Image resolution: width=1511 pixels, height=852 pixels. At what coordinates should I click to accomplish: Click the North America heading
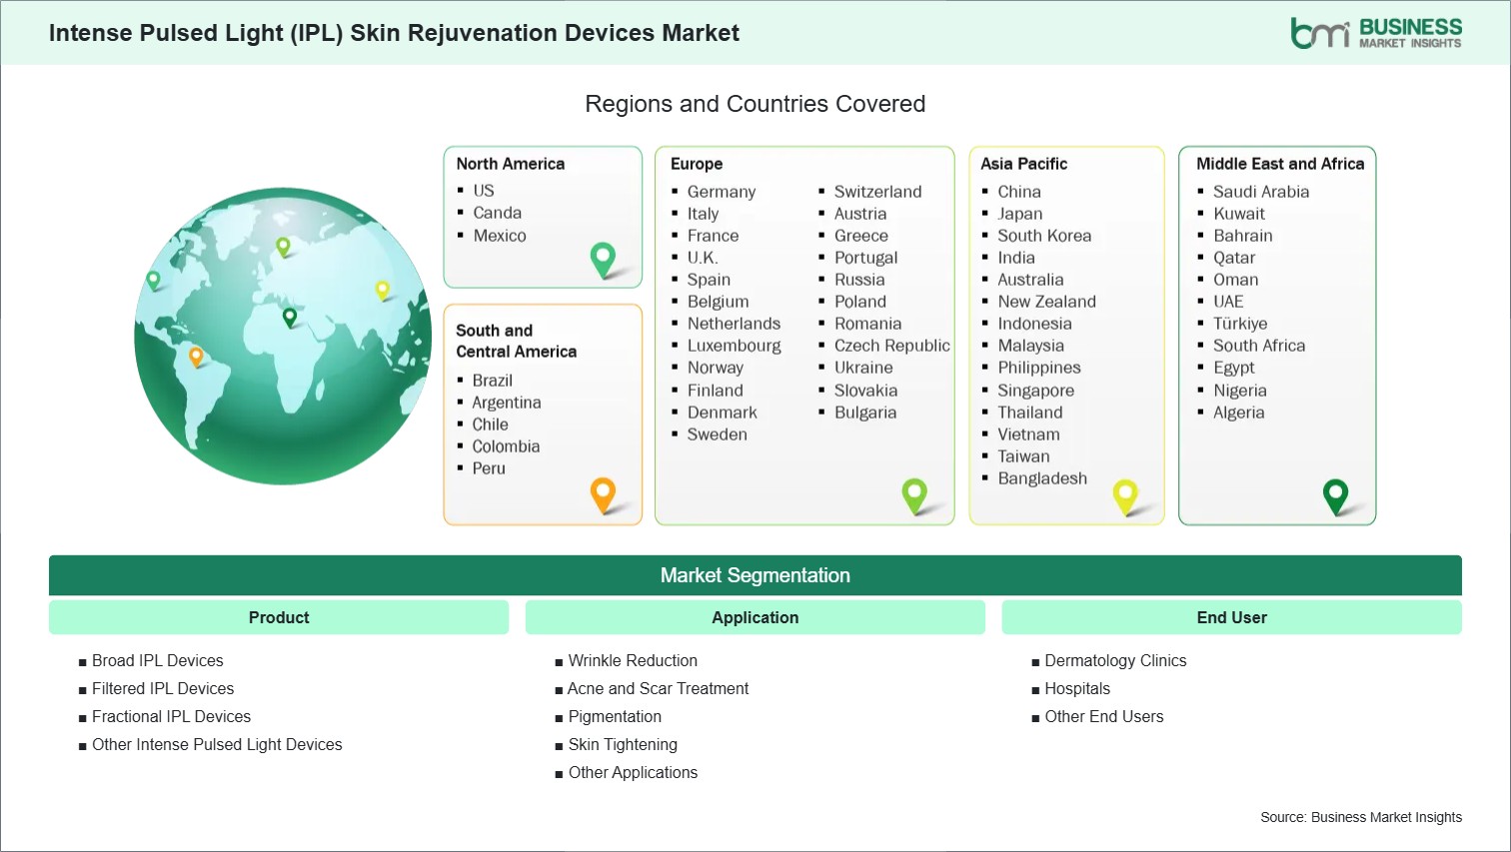pyautogui.click(x=511, y=164)
